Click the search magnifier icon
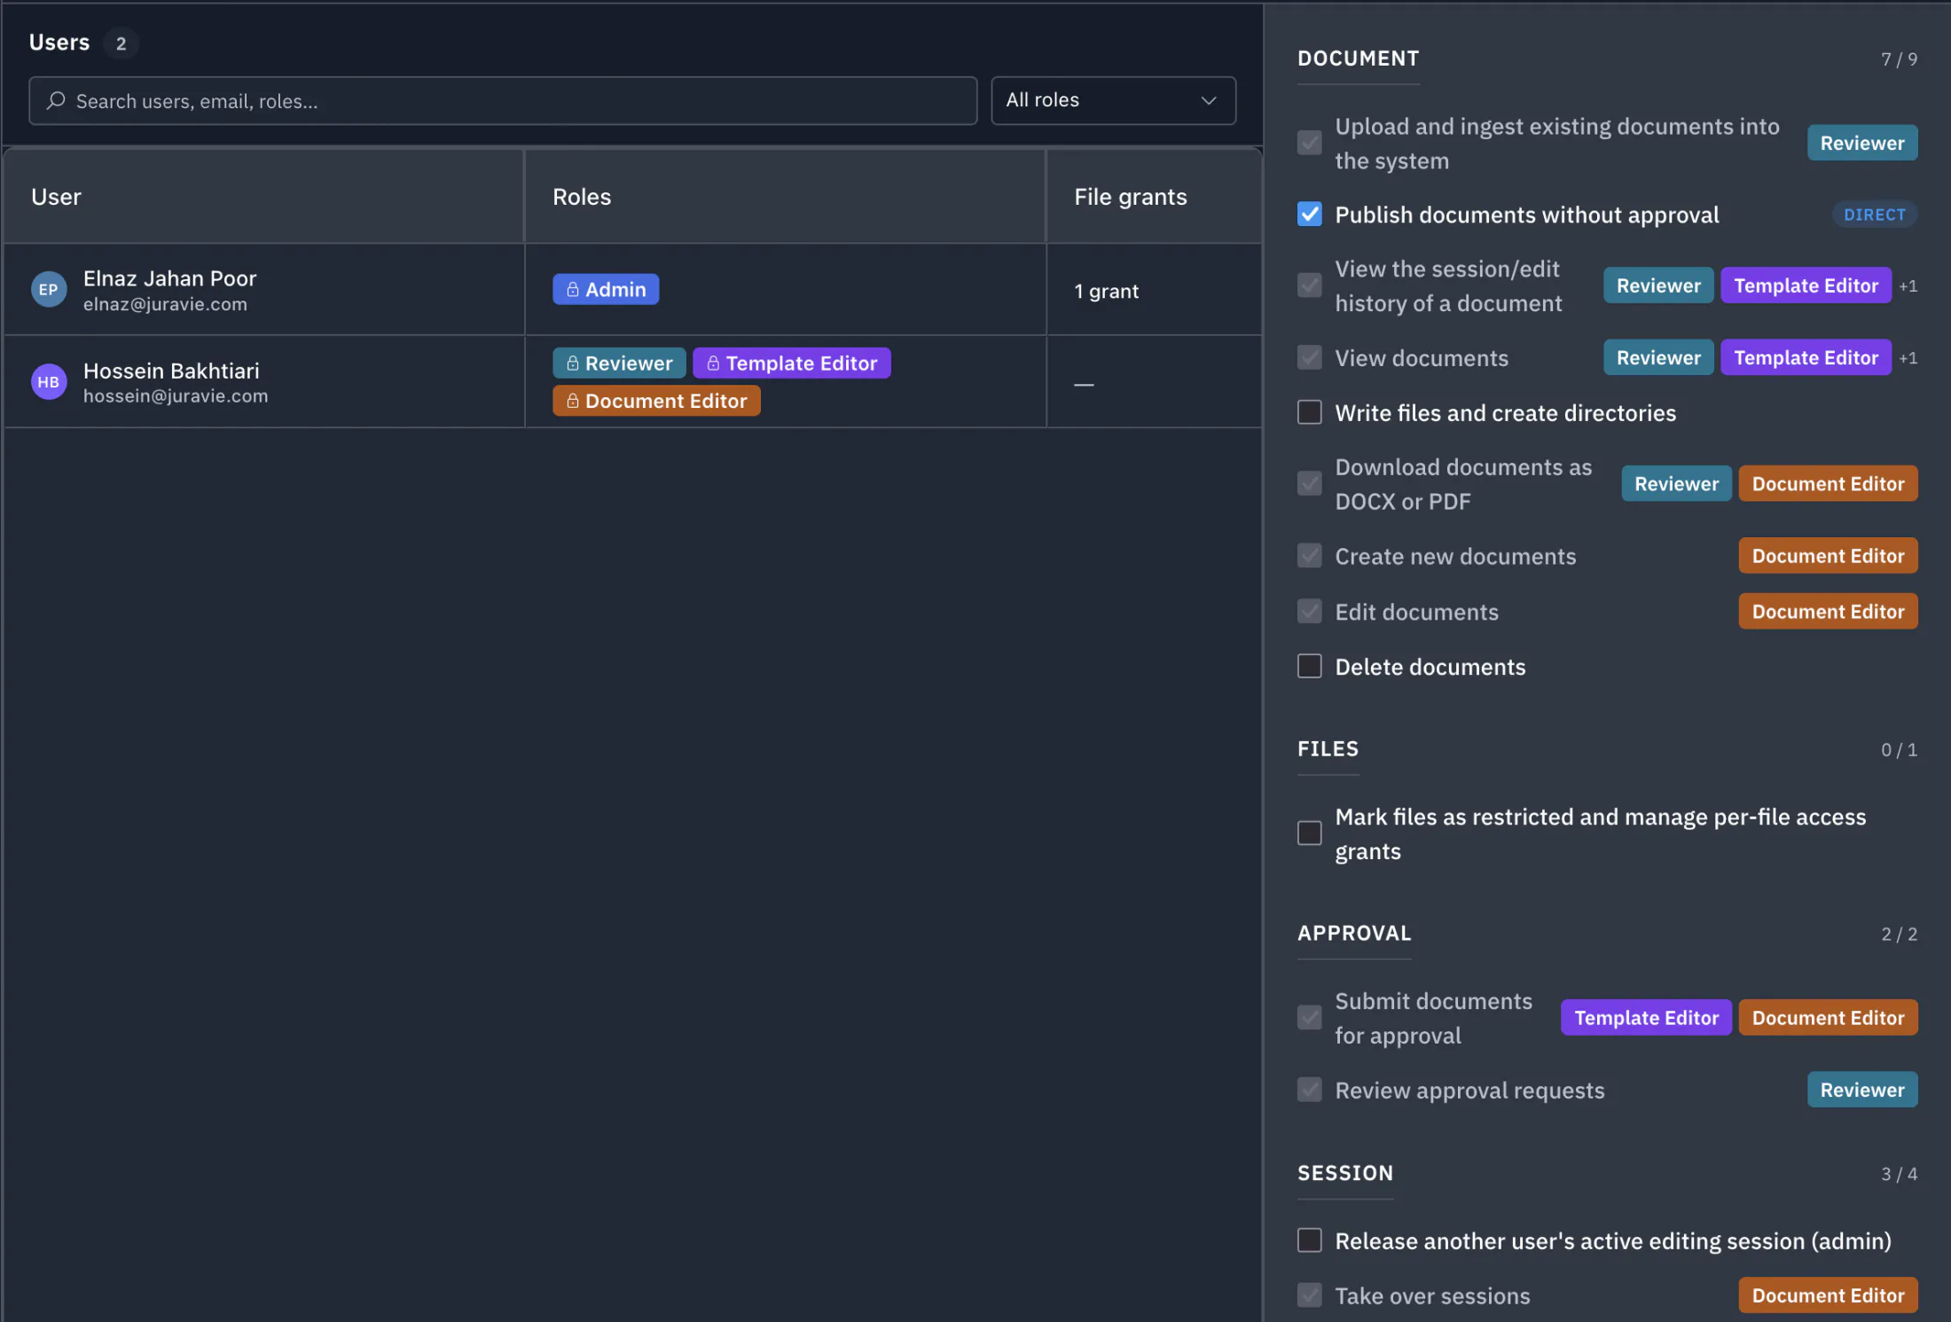 [57, 100]
